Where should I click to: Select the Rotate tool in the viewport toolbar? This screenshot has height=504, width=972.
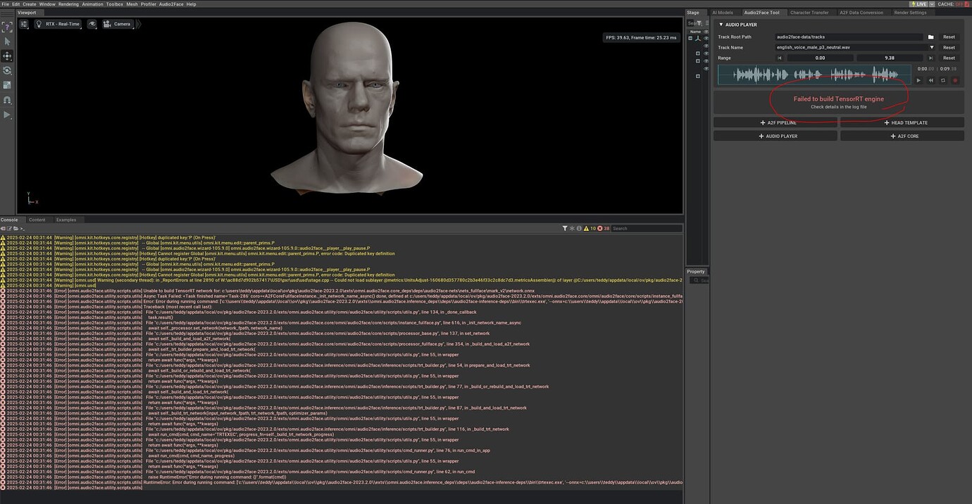[x=8, y=70]
